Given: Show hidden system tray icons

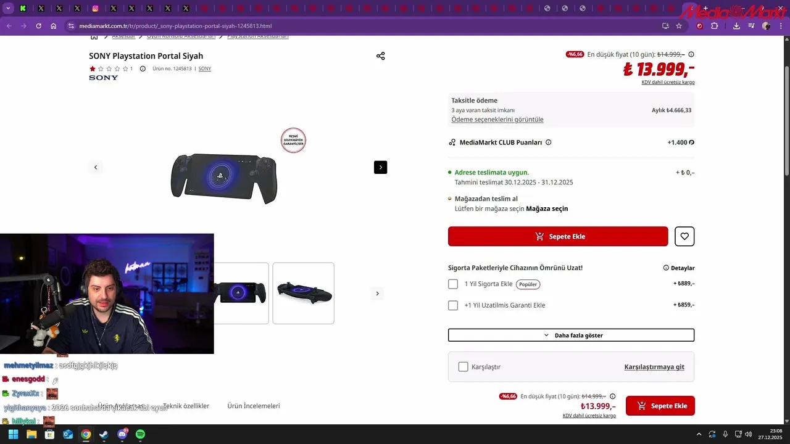Looking at the screenshot, I should click(699, 434).
